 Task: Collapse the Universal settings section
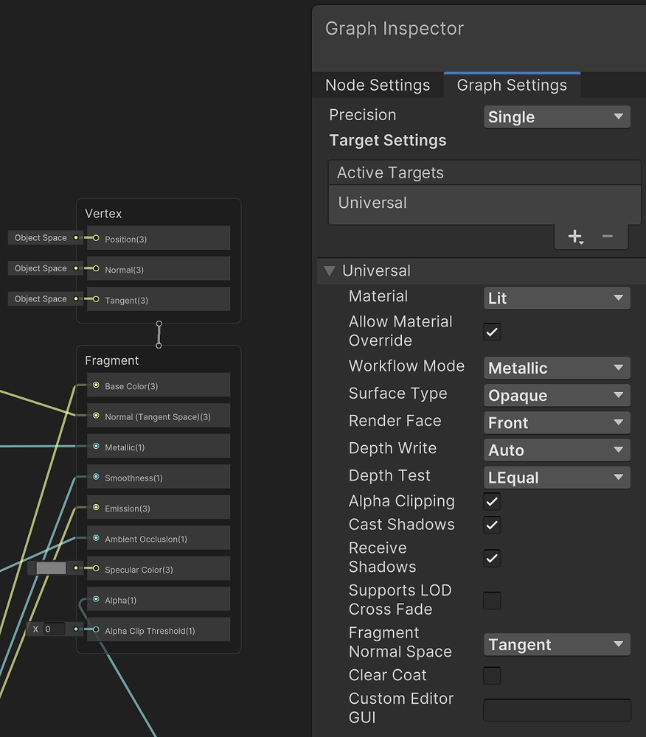(x=329, y=270)
